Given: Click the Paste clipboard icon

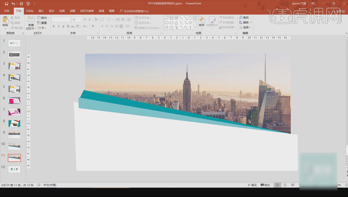Looking at the screenshot, I should (x=5, y=20).
